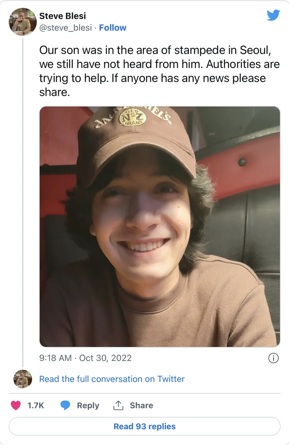The width and height of the screenshot is (289, 445).
Task: Click the tweet info circle icon
Action: [273, 358]
